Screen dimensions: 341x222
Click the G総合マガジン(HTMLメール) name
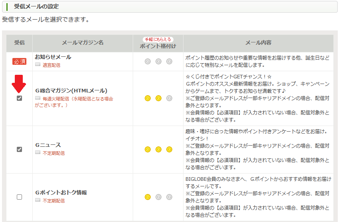71,90
